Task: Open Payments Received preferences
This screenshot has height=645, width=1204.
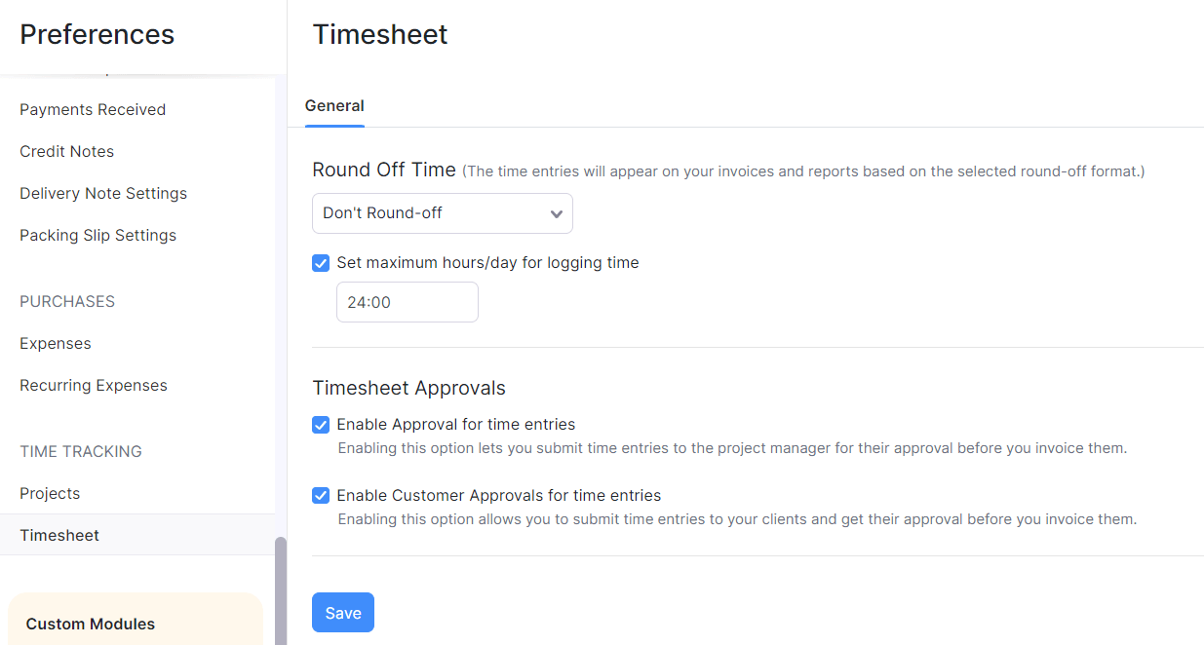Action: [92, 109]
